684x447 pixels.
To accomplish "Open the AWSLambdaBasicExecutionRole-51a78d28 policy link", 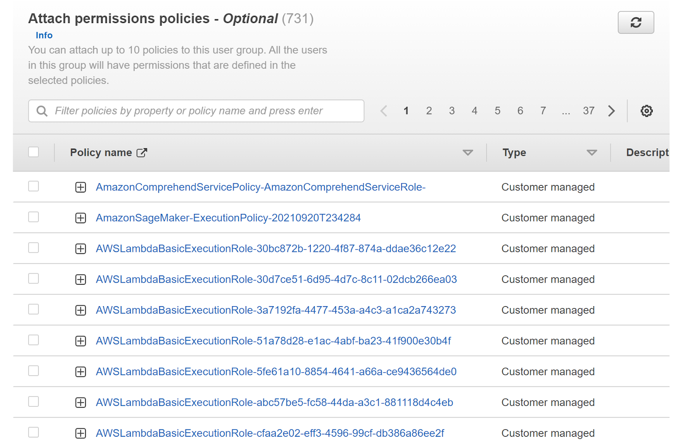I will coord(273,341).
